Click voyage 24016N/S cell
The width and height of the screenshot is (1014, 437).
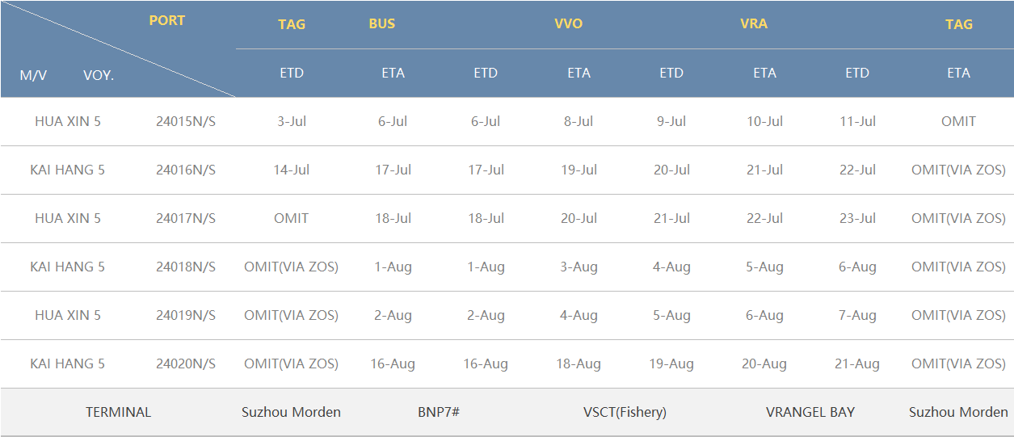pos(186,170)
